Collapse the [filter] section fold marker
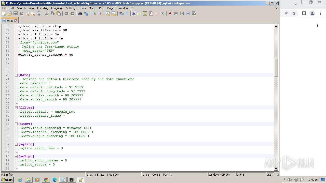Screen dimensions: 326x183 click(x=16, y=108)
